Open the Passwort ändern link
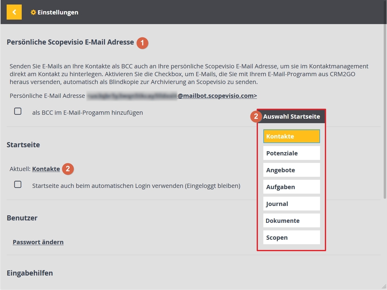Image resolution: width=387 pixels, height=290 pixels. pyautogui.click(x=38, y=242)
